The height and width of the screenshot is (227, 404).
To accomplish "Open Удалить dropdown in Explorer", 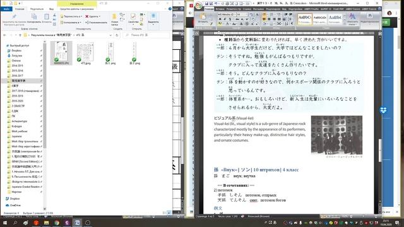I will click(93, 16).
